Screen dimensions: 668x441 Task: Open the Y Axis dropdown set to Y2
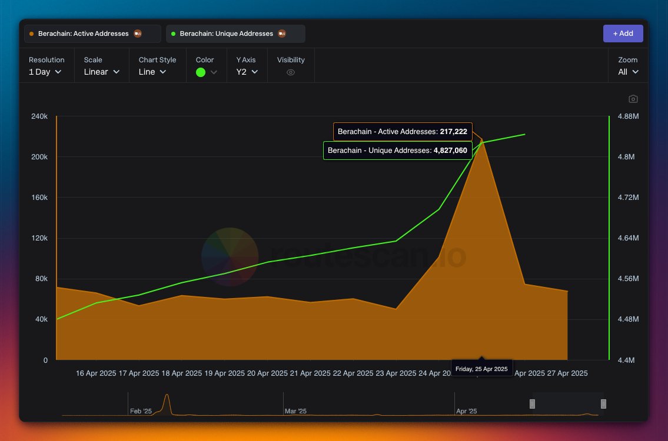247,72
